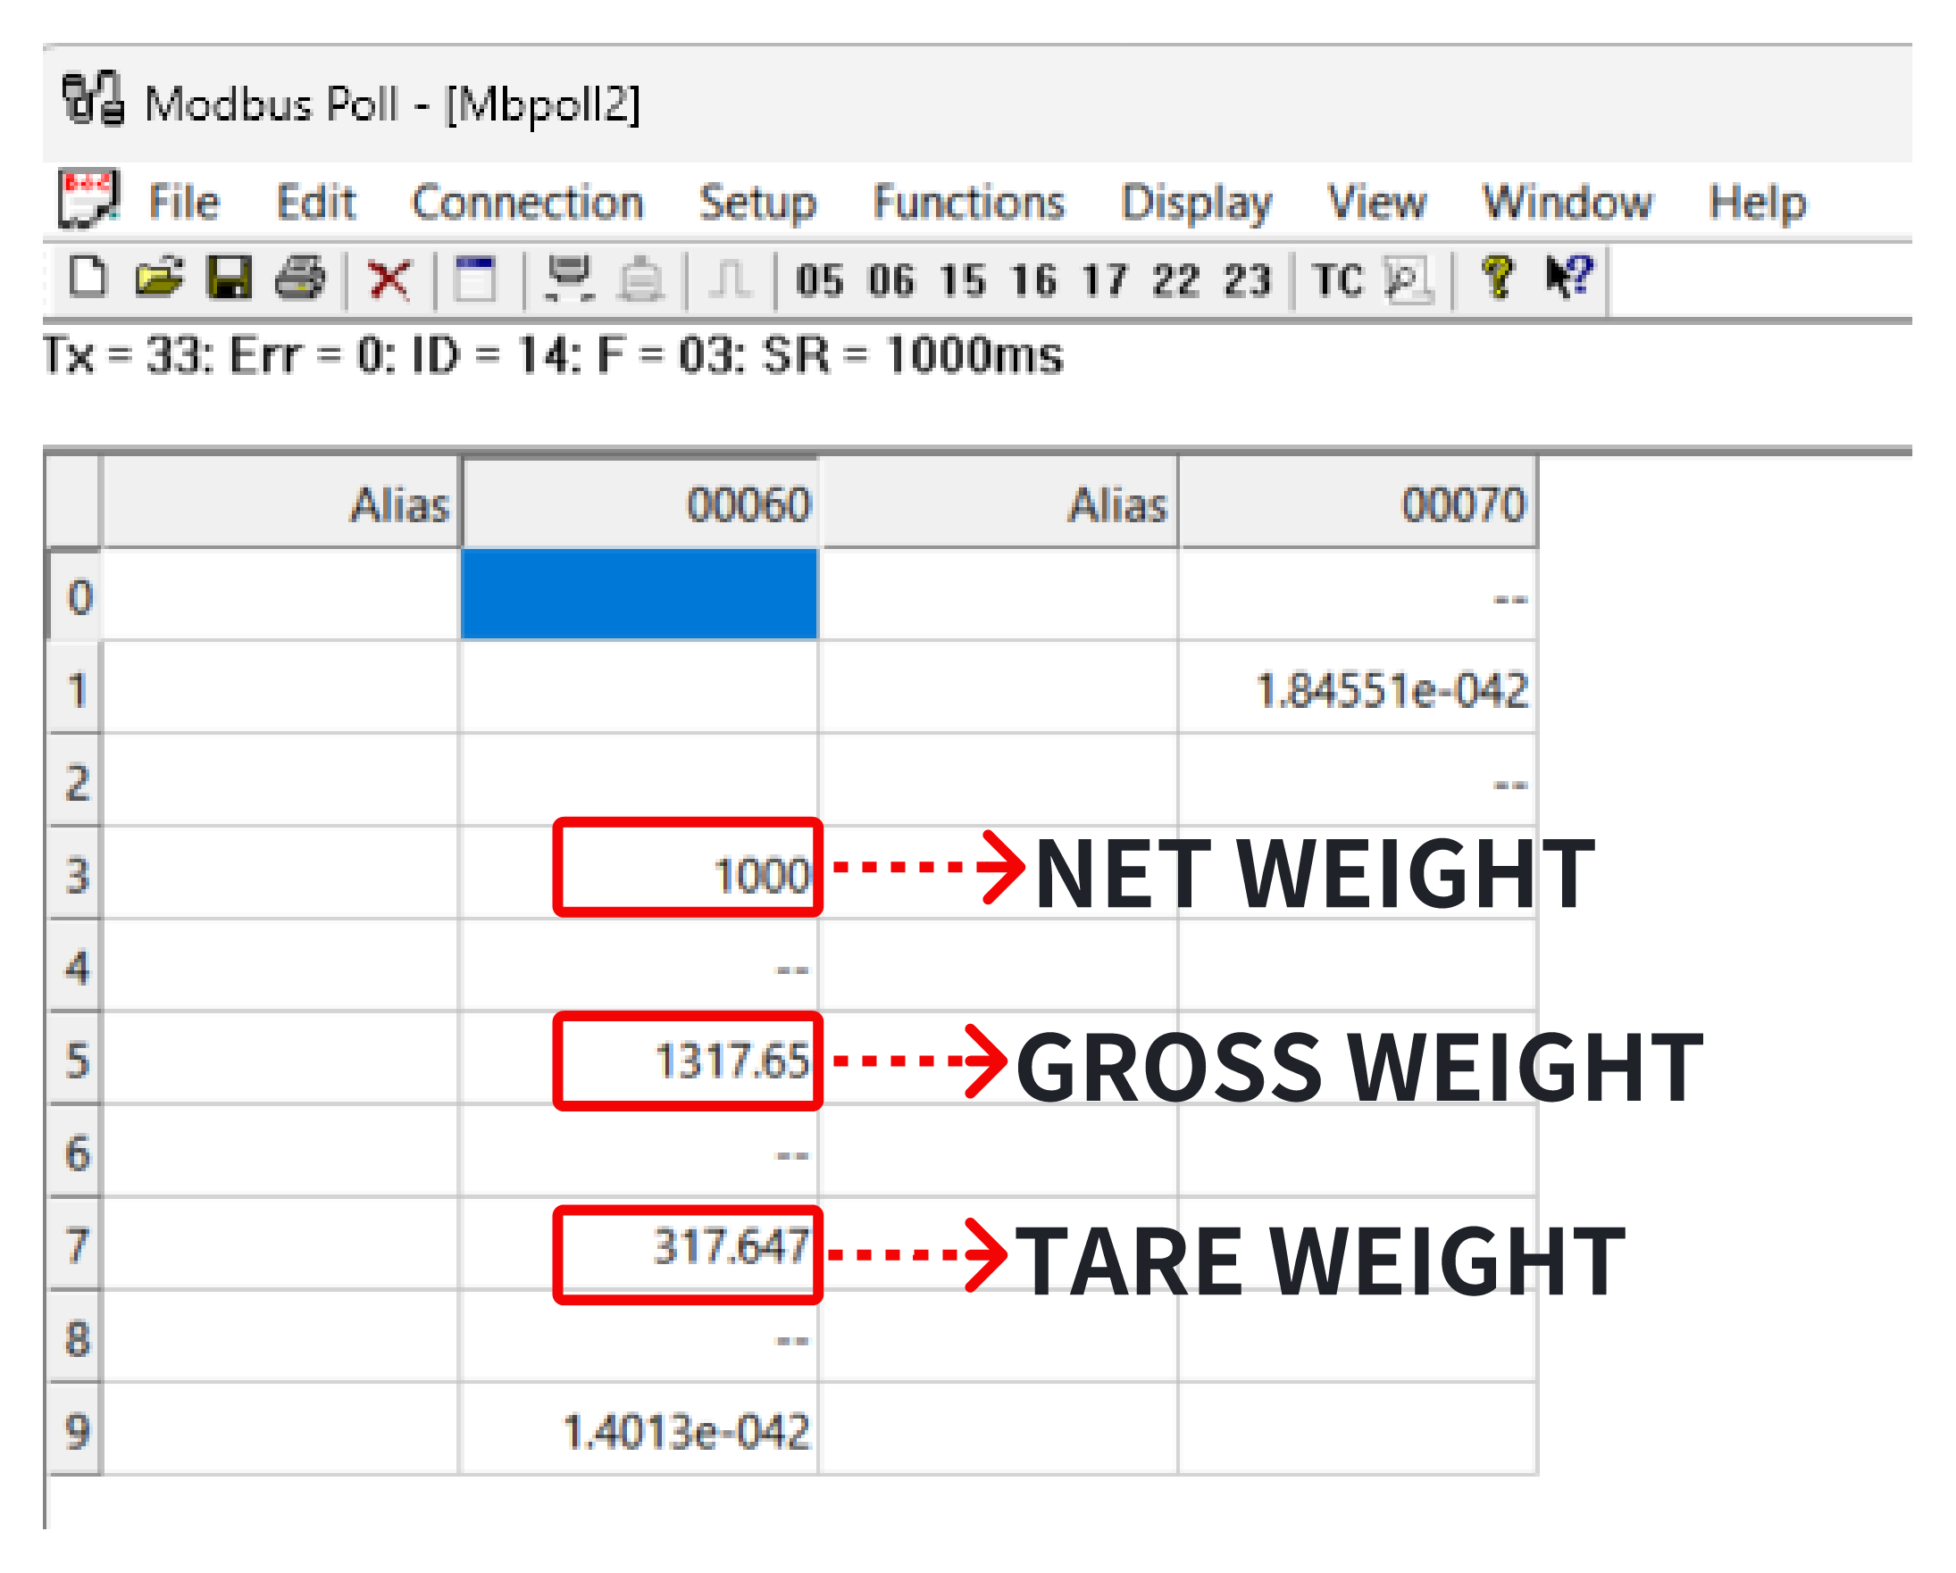Select function 16 in toolbar
Image resolution: width=1956 pixels, height=1573 pixels.
(x=1034, y=280)
